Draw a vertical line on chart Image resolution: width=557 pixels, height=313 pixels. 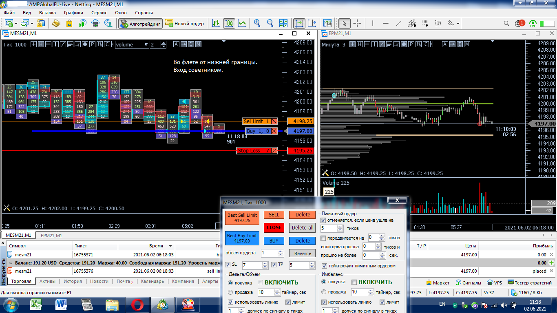pyautogui.click(x=372, y=23)
